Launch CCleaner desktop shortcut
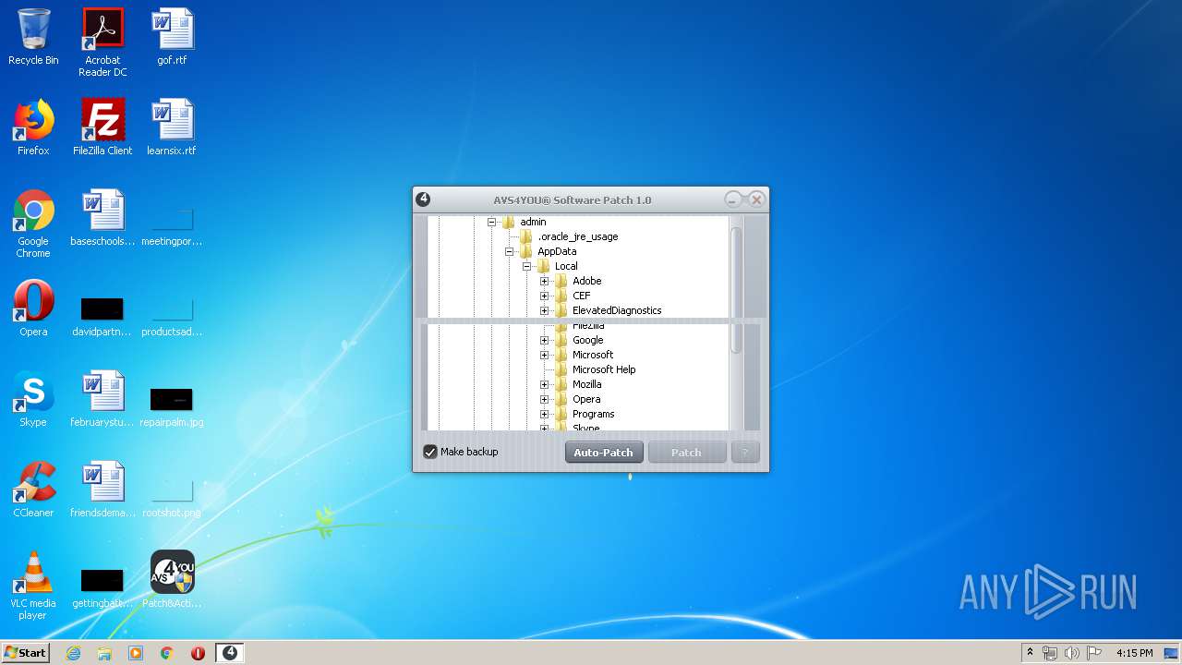Screen dimensions: 1182x665 (33, 490)
